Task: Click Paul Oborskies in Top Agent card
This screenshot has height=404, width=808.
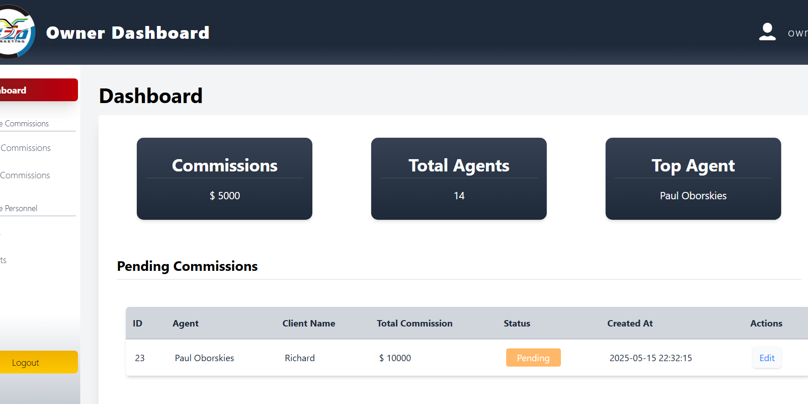Action: click(x=693, y=196)
